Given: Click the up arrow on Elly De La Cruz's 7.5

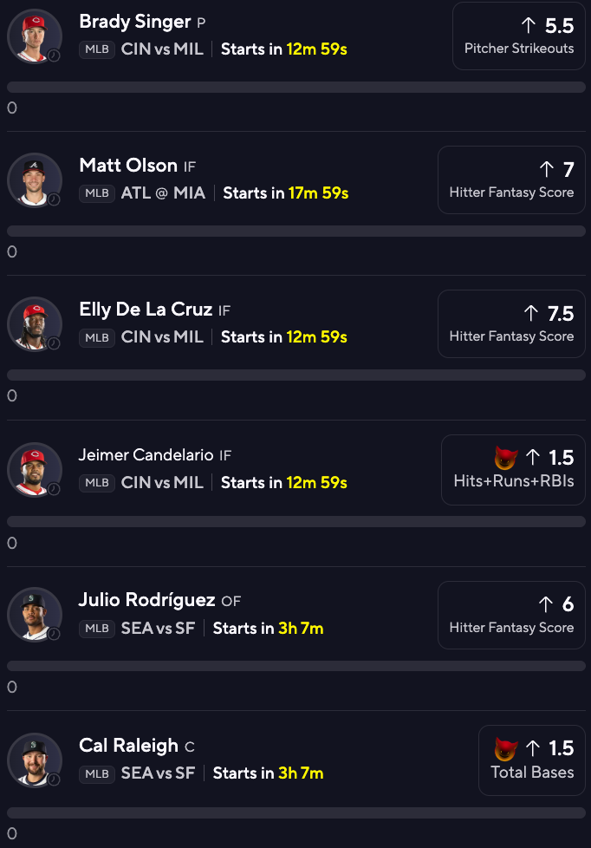Looking at the screenshot, I should coord(531,313).
